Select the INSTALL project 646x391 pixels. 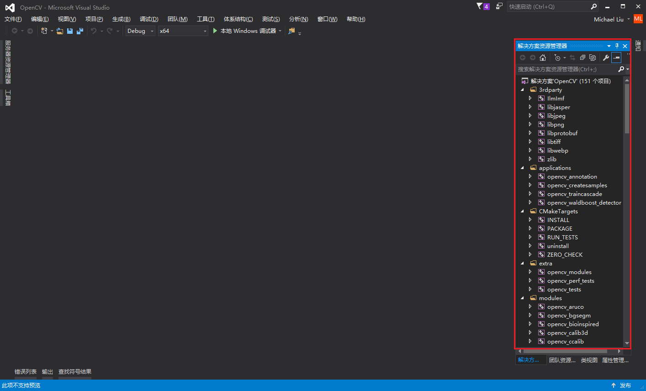[x=558, y=220]
